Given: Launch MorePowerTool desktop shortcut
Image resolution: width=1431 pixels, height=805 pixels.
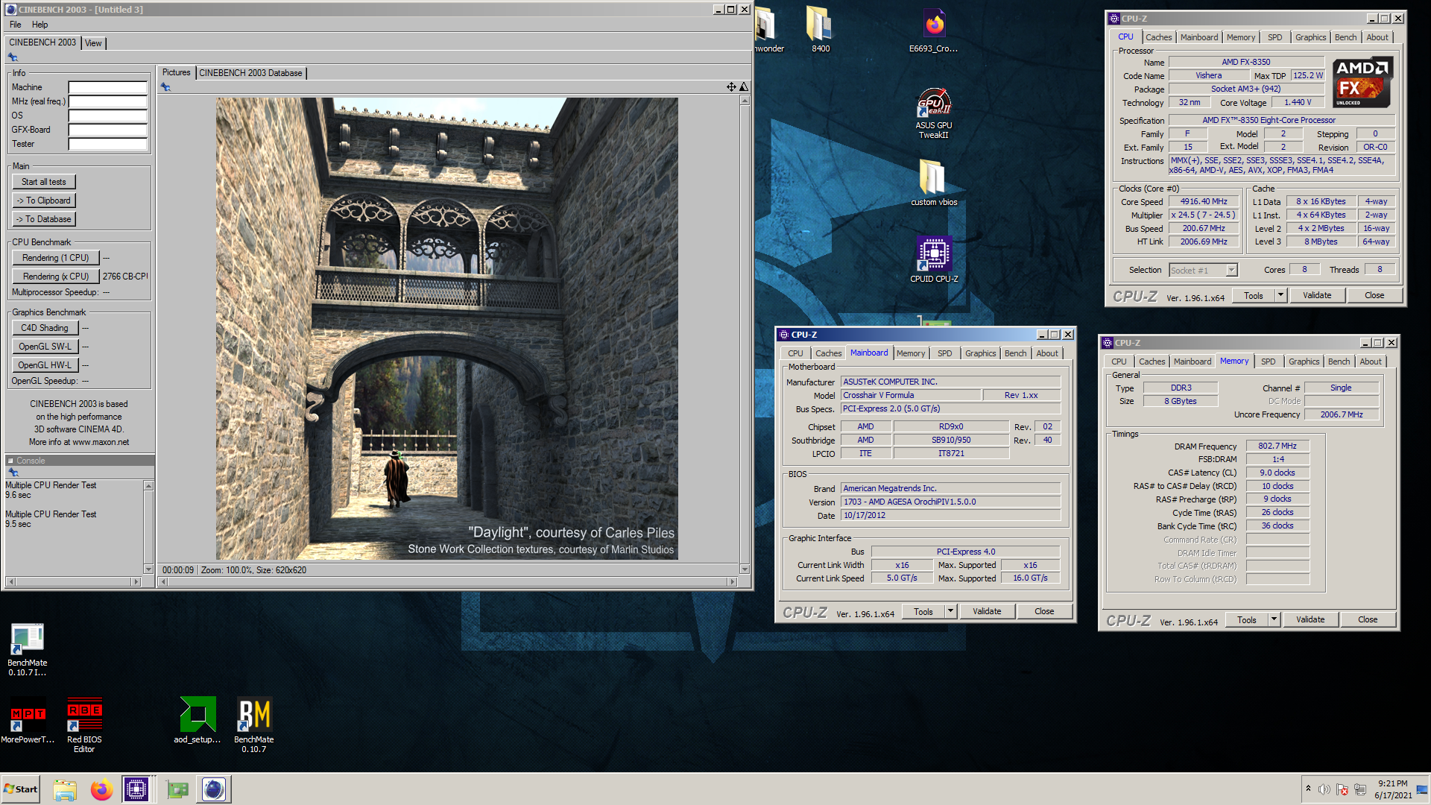Looking at the screenshot, I should tap(28, 720).
